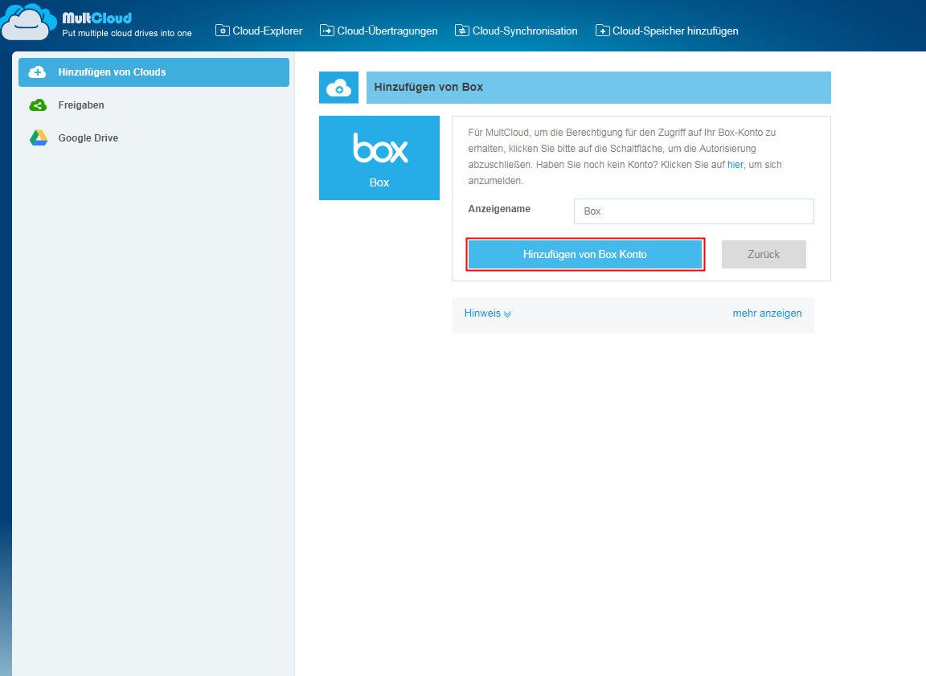926x676 pixels.
Task: Click the Cloud-Speicher hinzufügen plus icon
Action: click(x=602, y=31)
